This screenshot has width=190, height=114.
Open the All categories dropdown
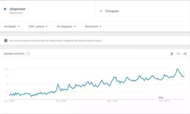pyautogui.click(x=66, y=26)
